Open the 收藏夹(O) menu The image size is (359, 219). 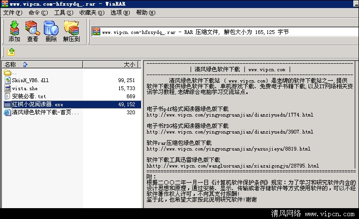pyautogui.click(x=92, y=13)
